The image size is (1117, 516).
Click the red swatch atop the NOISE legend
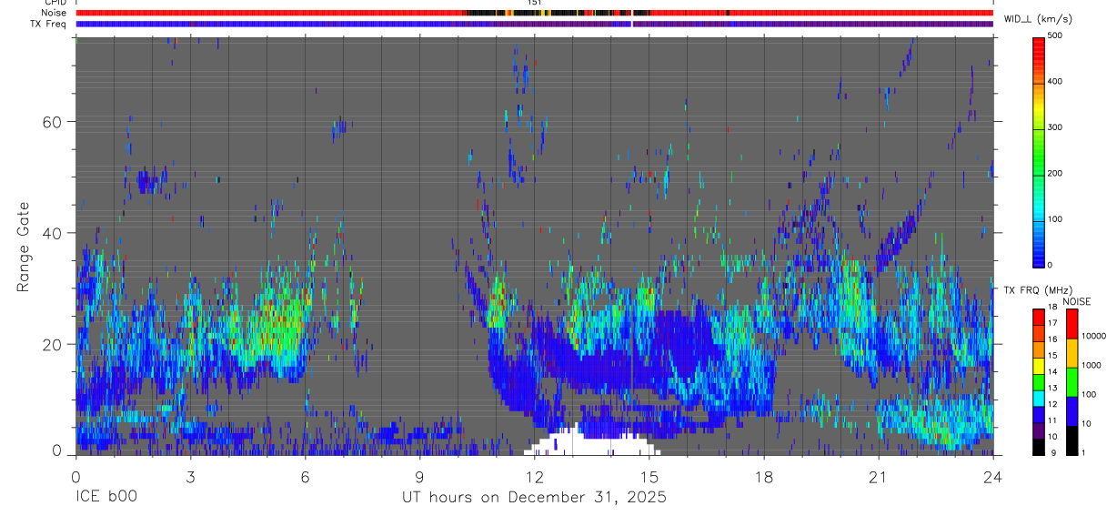1072,323
